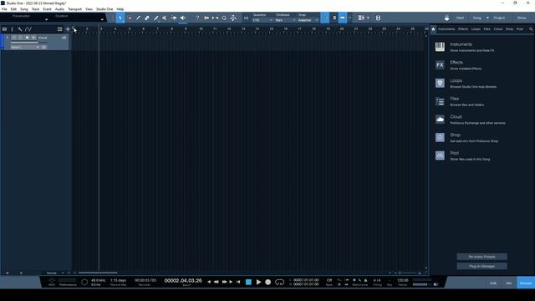Toggle monitor on Vocal track
The height and width of the screenshot is (301, 535).
33,38
